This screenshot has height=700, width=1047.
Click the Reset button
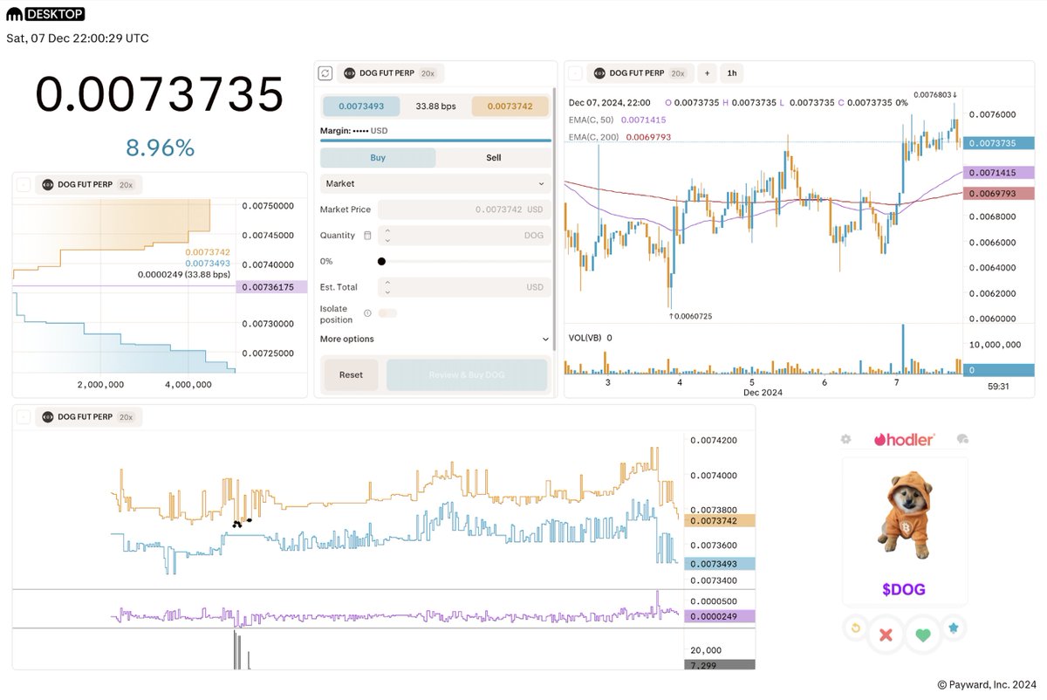[351, 374]
